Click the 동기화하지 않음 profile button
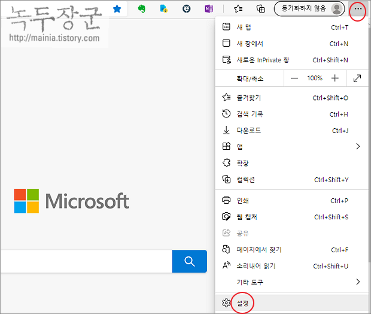 [x=309, y=9]
